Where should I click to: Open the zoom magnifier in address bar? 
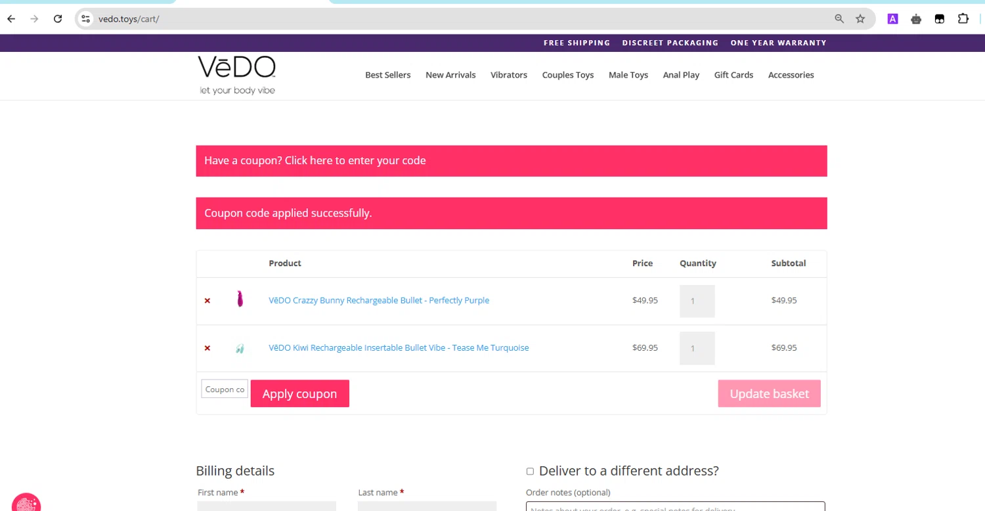(839, 19)
